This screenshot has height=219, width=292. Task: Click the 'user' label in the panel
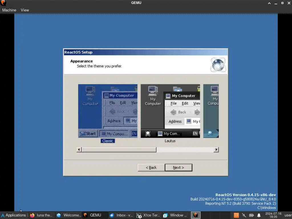tap(288, 215)
